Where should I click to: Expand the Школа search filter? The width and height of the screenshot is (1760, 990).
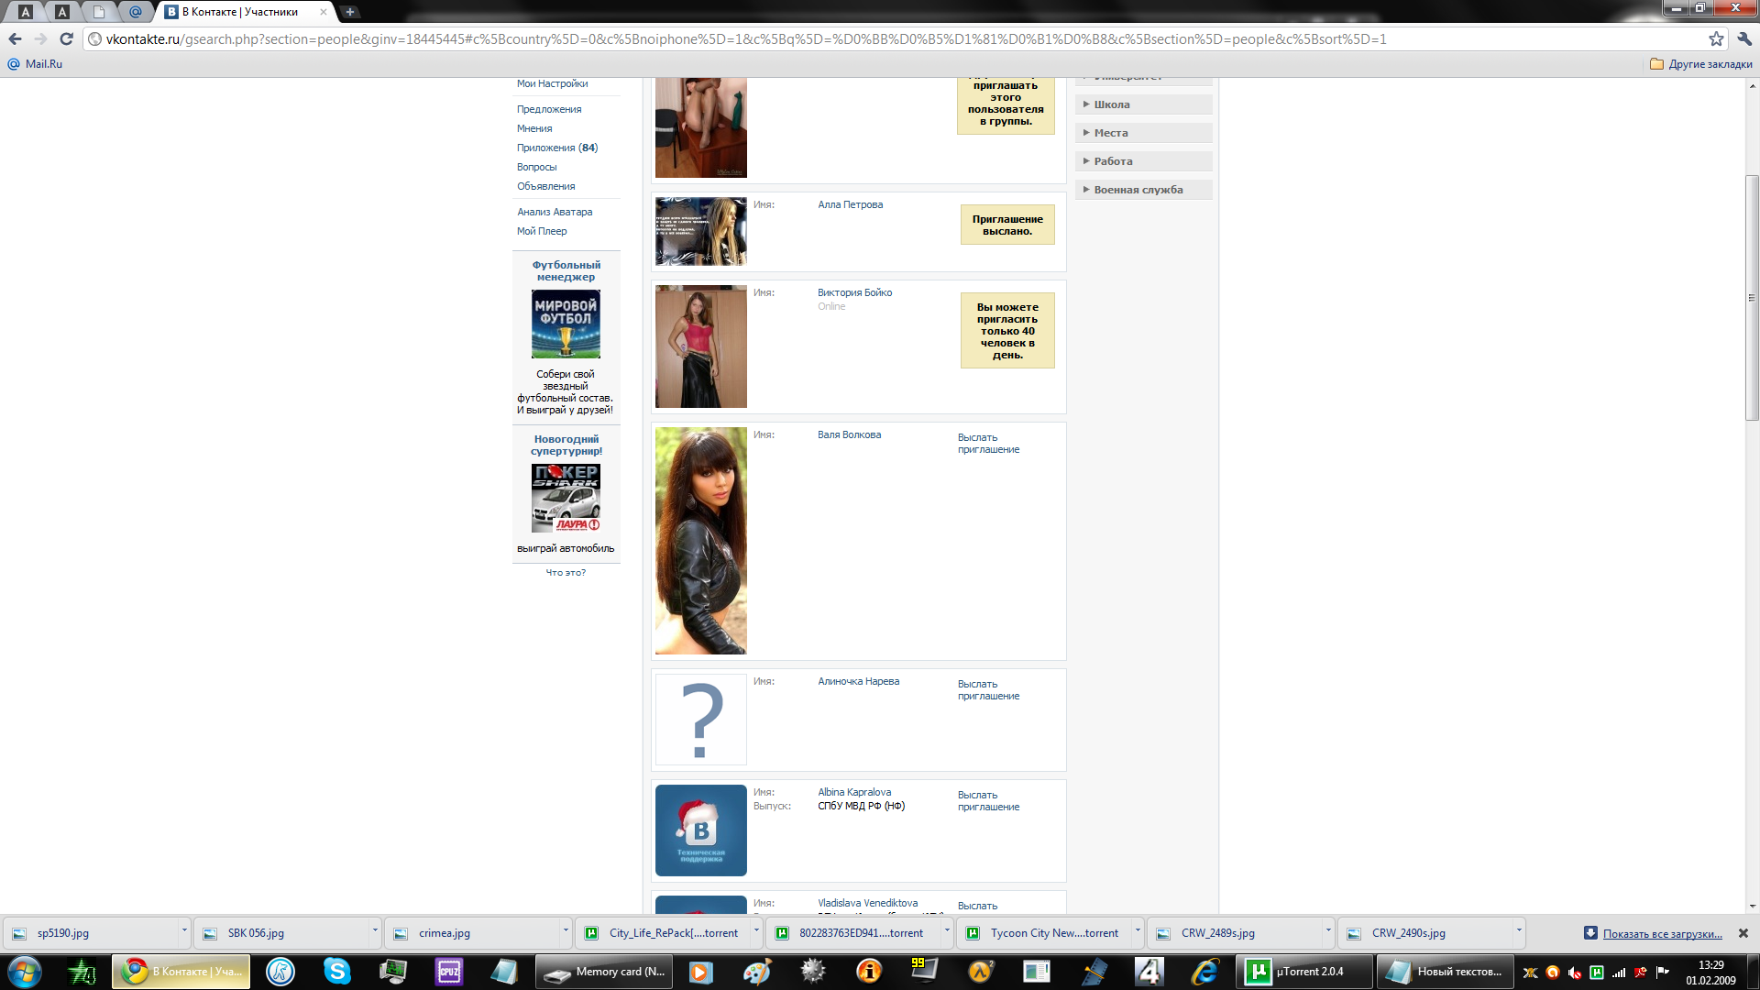point(1111,104)
